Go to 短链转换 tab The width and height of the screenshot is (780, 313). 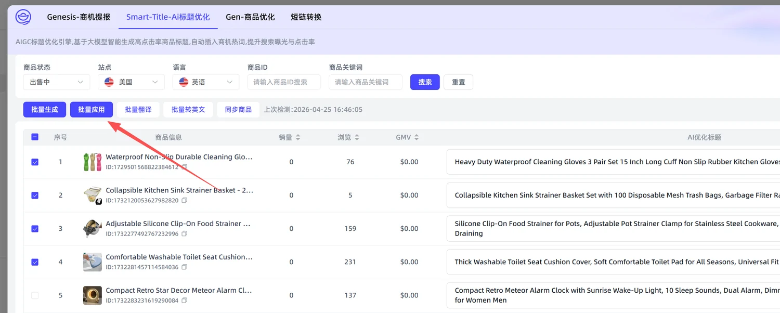coord(306,17)
